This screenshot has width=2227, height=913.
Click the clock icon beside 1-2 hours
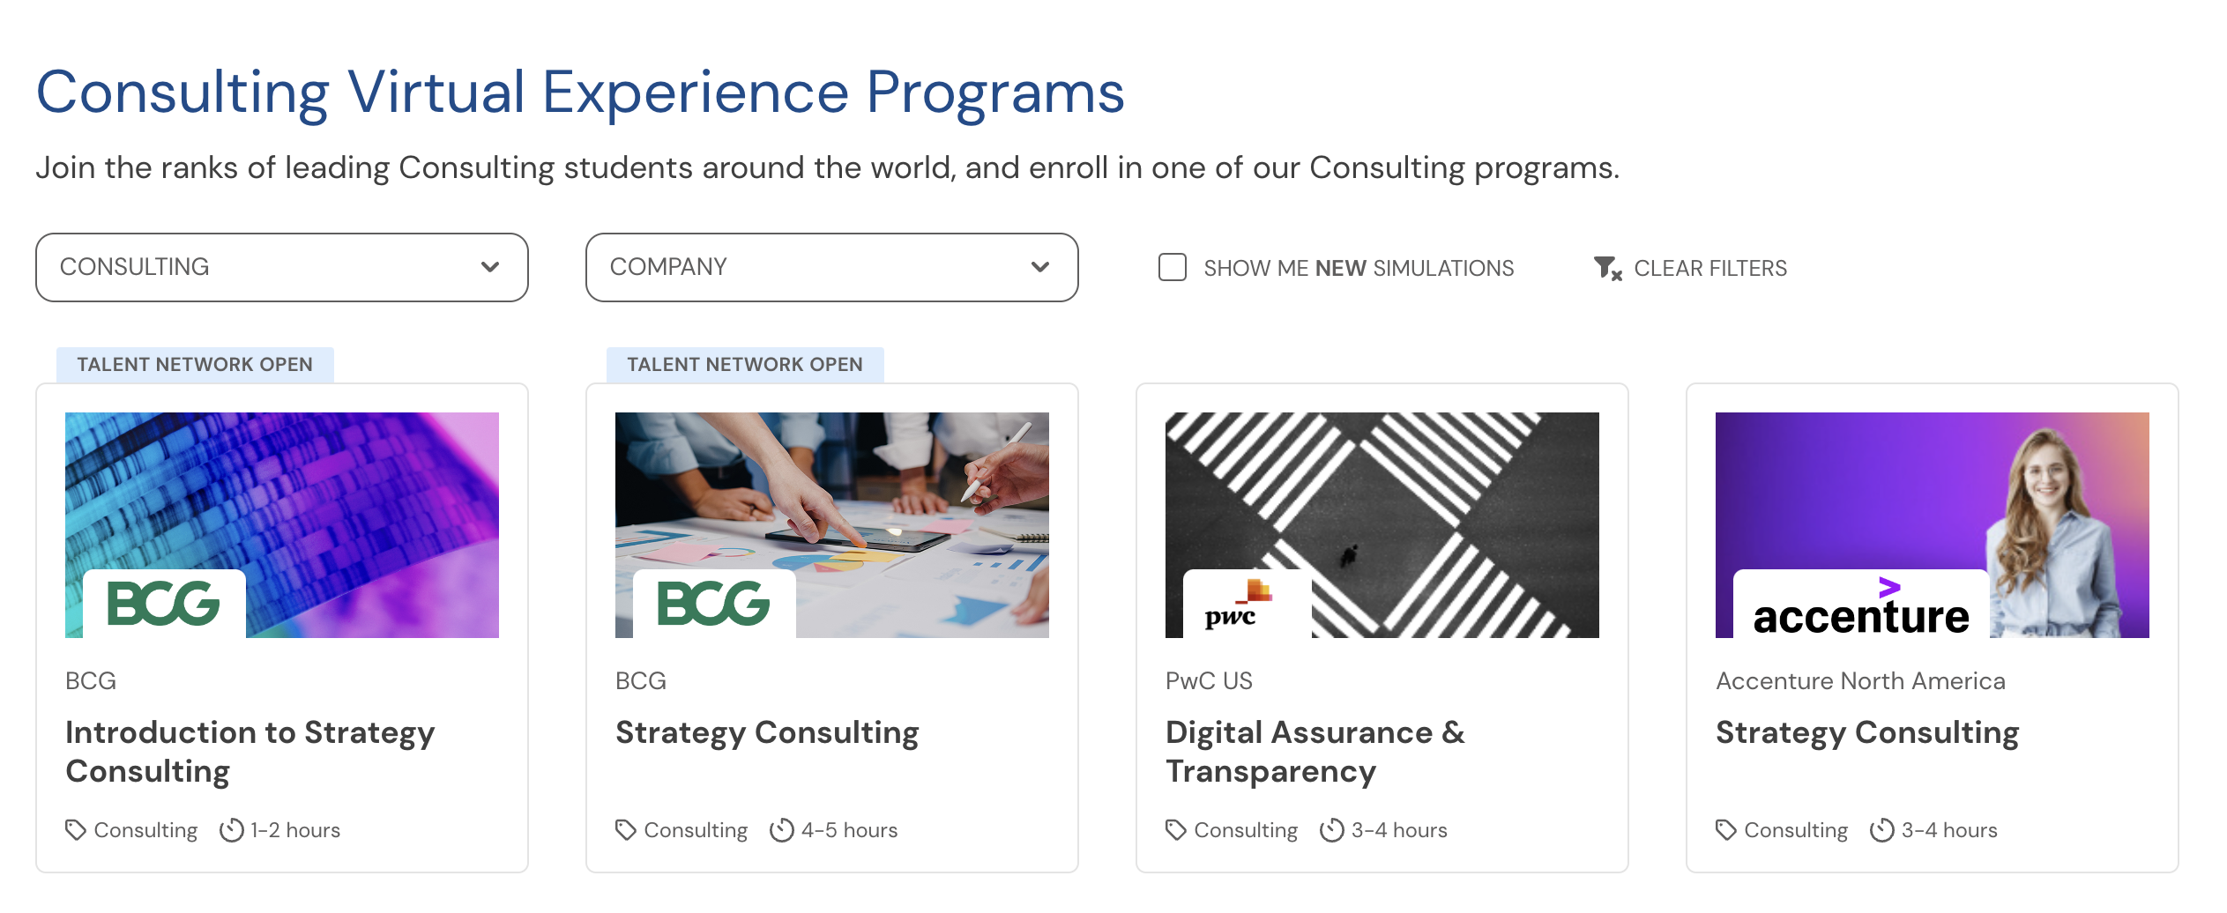(x=232, y=830)
